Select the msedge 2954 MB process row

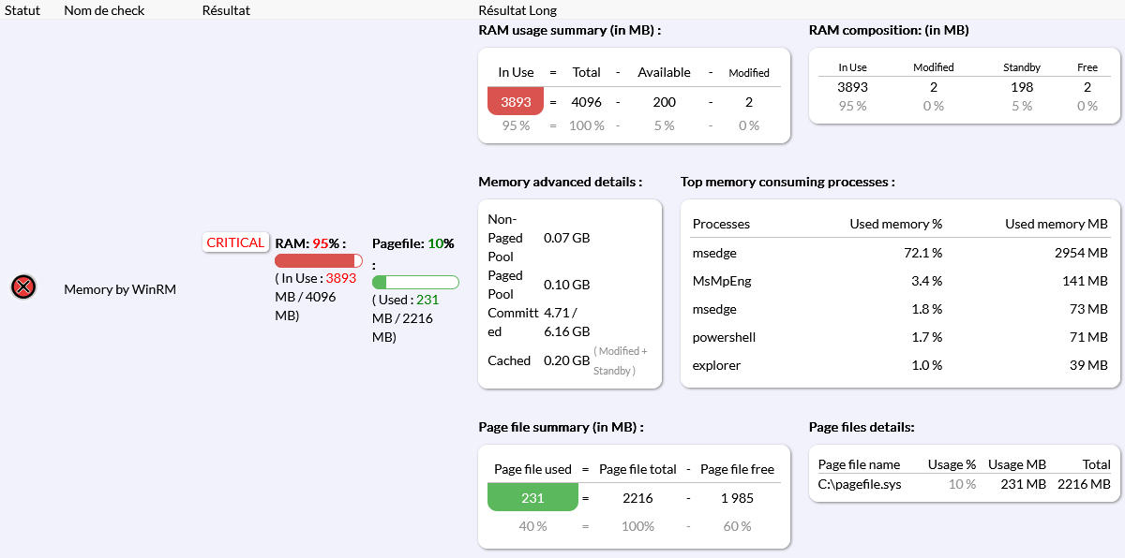pos(900,253)
